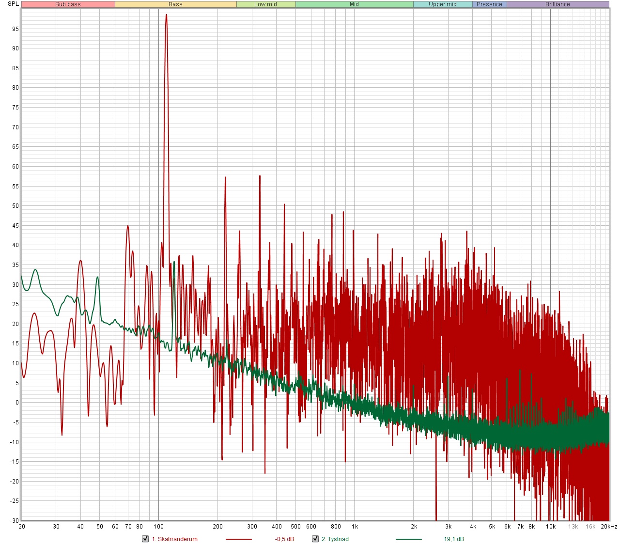This screenshot has width=620, height=546.
Task: Click the 95 SPL axis value
Action: click(15, 29)
